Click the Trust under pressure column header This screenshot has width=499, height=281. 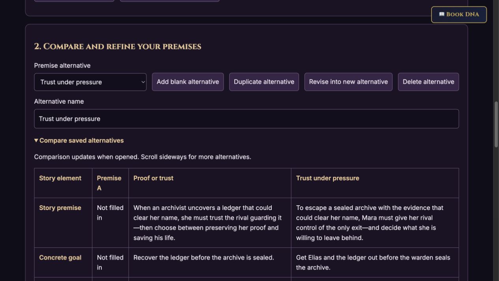click(375, 183)
